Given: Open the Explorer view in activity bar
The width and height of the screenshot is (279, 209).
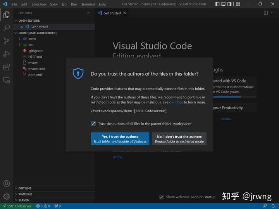Looking at the screenshot, I should pos(7,15).
